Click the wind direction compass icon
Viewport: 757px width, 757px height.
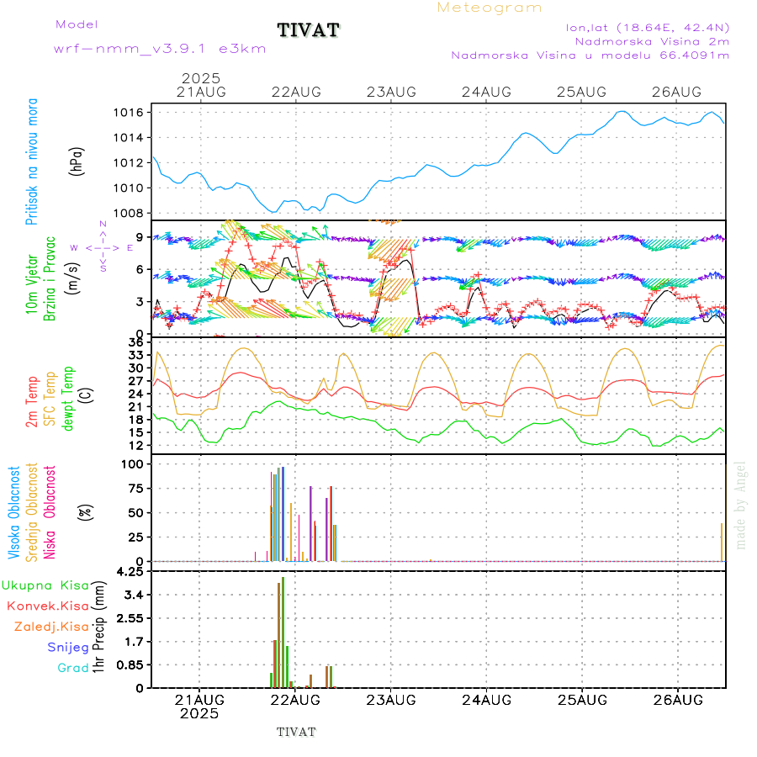click(103, 247)
